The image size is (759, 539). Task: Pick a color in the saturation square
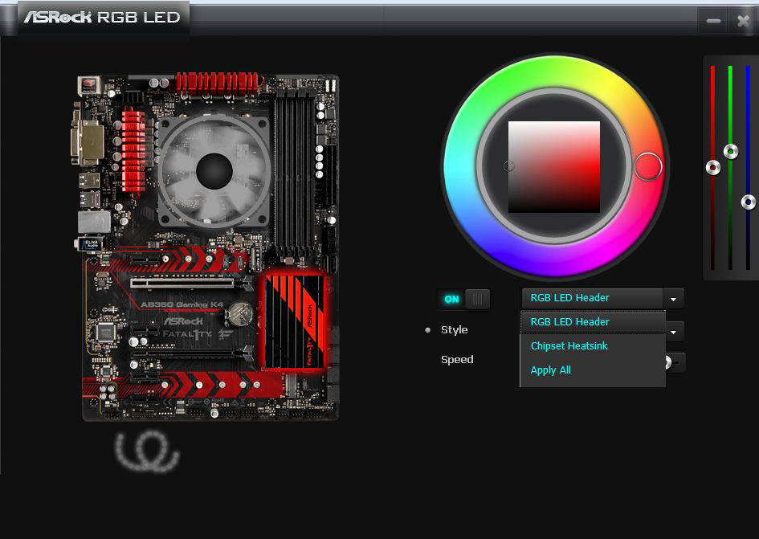(x=554, y=167)
